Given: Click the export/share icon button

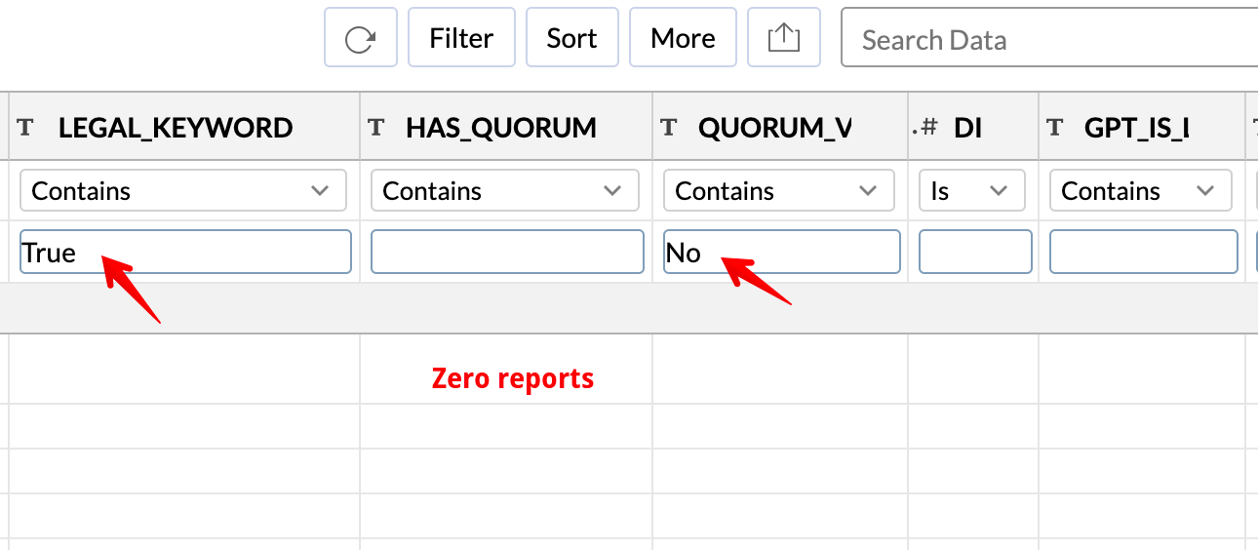Looking at the screenshot, I should [x=784, y=38].
